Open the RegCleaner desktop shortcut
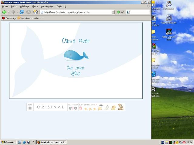194x145 pixels. pyautogui.click(x=169, y=5)
